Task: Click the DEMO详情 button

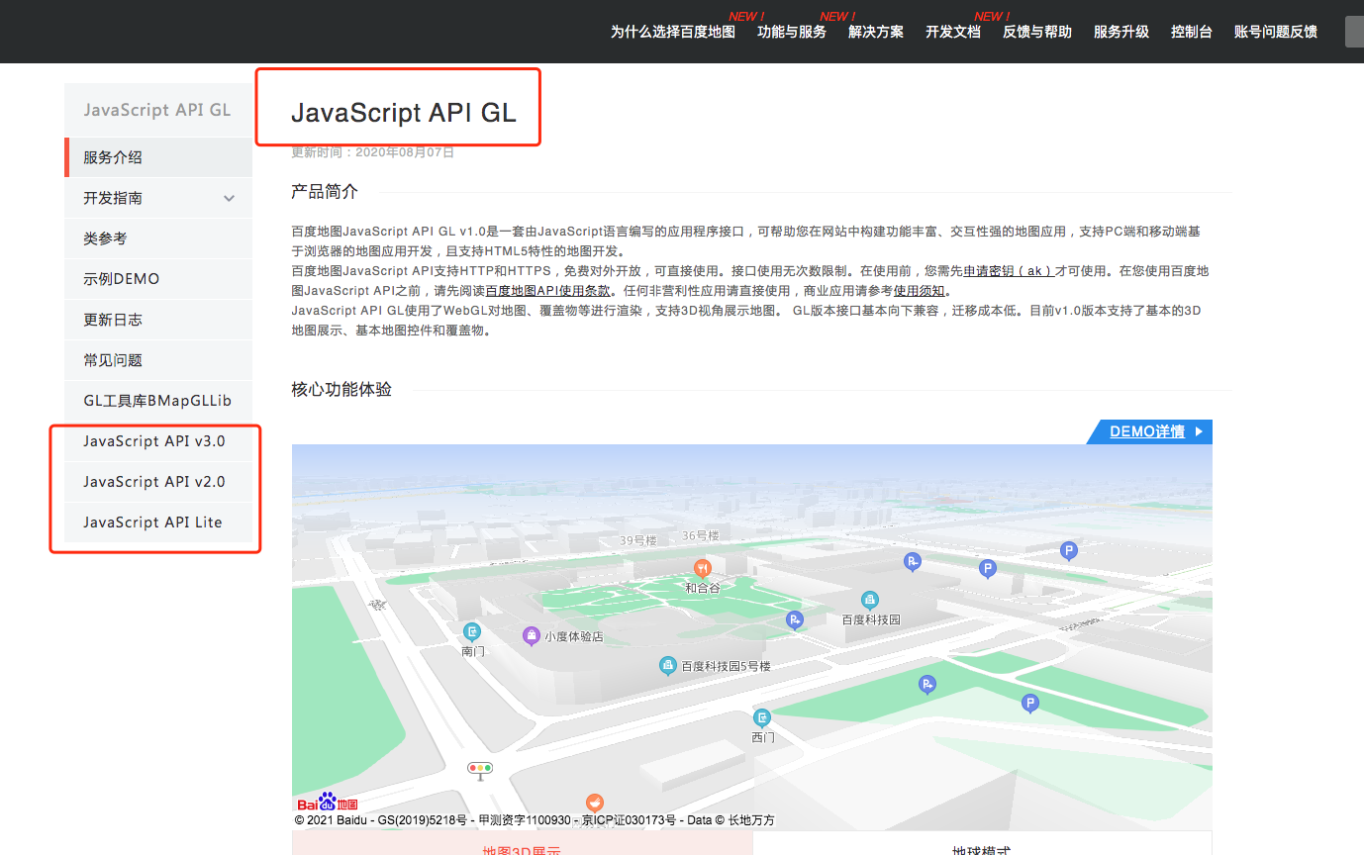Action: (x=1149, y=431)
